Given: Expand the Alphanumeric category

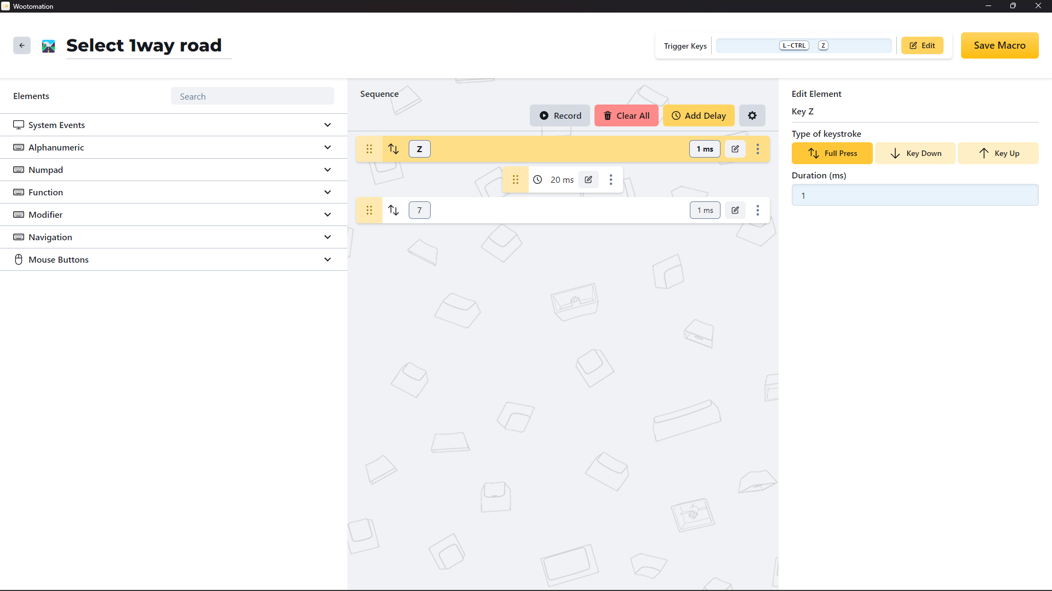Looking at the screenshot, I should tap(173, 147).
